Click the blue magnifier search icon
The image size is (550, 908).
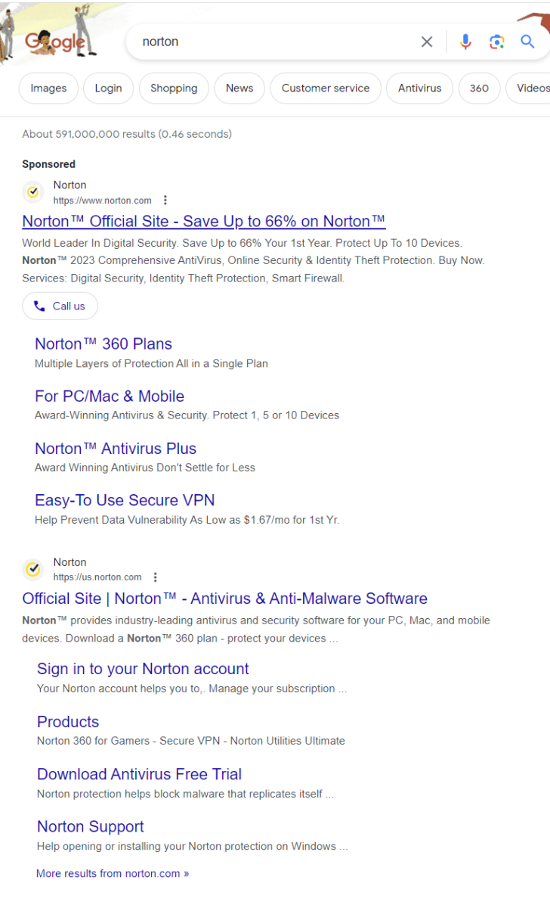pos(527,42)
